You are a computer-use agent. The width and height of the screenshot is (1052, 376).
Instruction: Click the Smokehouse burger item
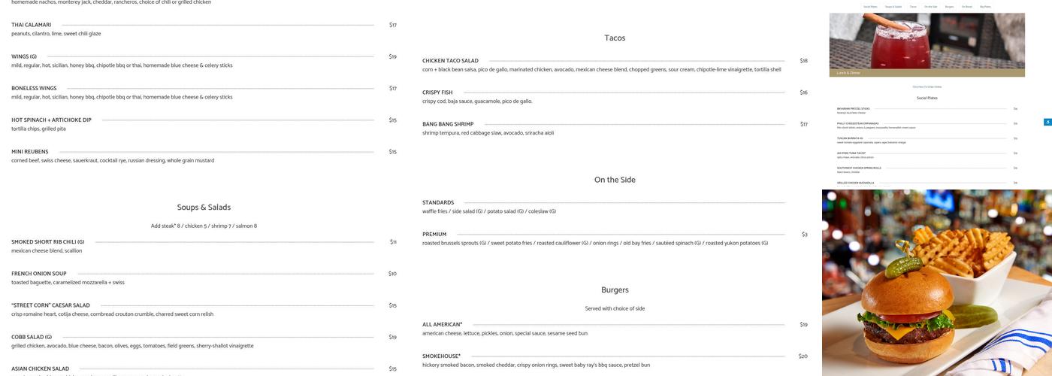click(441, 356)
